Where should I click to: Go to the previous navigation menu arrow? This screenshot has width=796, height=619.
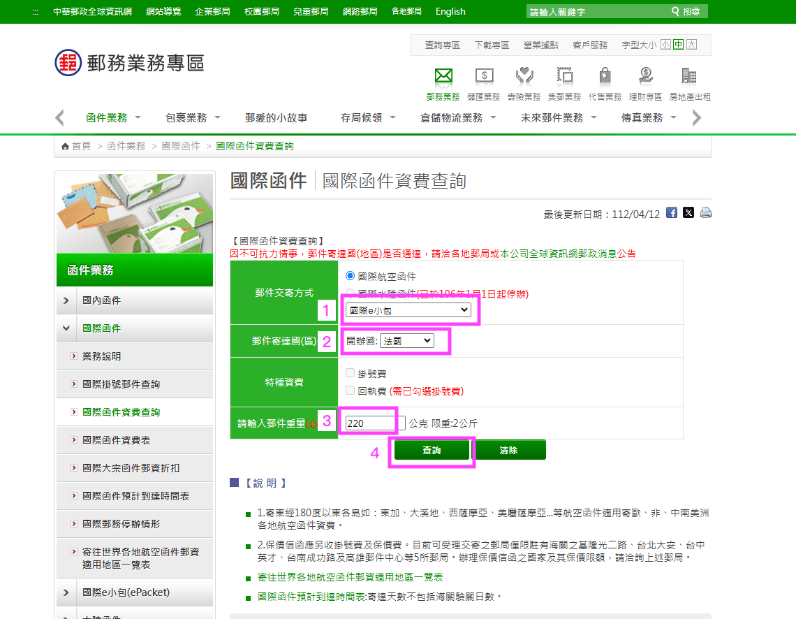[59, 118]
